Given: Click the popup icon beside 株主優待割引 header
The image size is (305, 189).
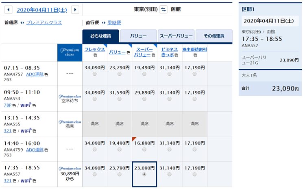Looking at the screenshot, I should click(x=195, y=55).
